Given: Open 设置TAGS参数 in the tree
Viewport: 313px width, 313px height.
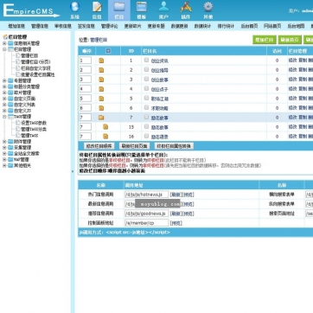Looking at the screenshot, I should [x=34, y=123].
